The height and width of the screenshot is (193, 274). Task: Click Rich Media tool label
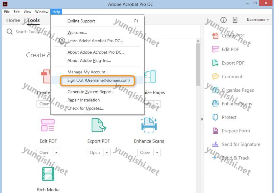click(48, 190)
